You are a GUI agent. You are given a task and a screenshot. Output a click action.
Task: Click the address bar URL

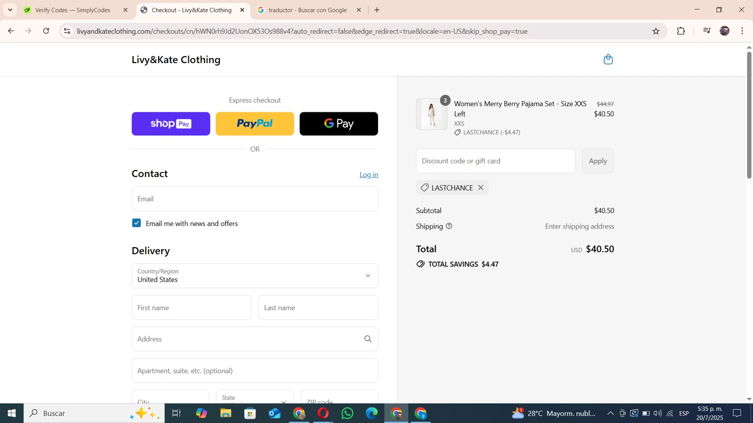pyautogui.click(x=302, y=31)
